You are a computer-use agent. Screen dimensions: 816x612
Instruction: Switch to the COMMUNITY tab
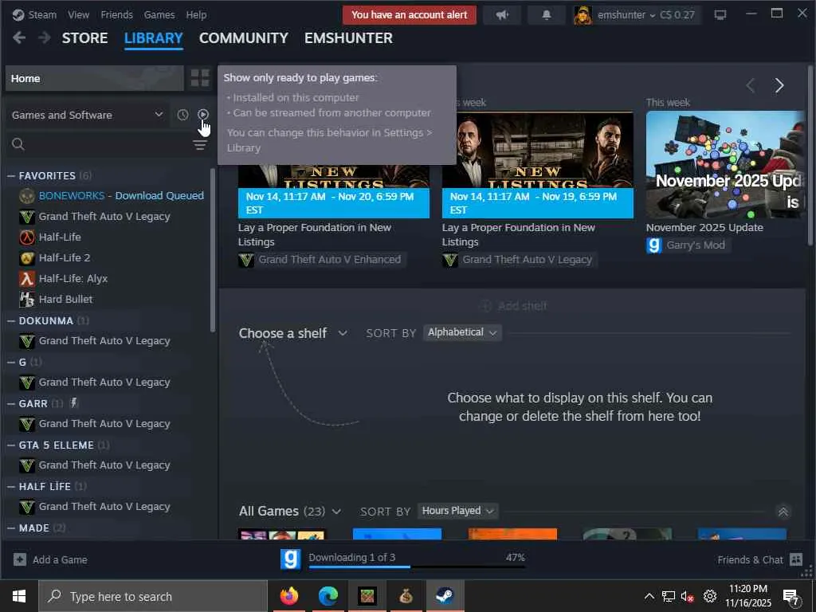coord(244,38)
